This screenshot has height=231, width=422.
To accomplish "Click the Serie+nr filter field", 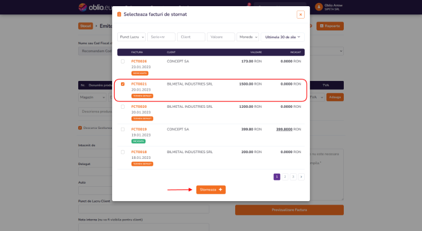I will pos(161,37).
